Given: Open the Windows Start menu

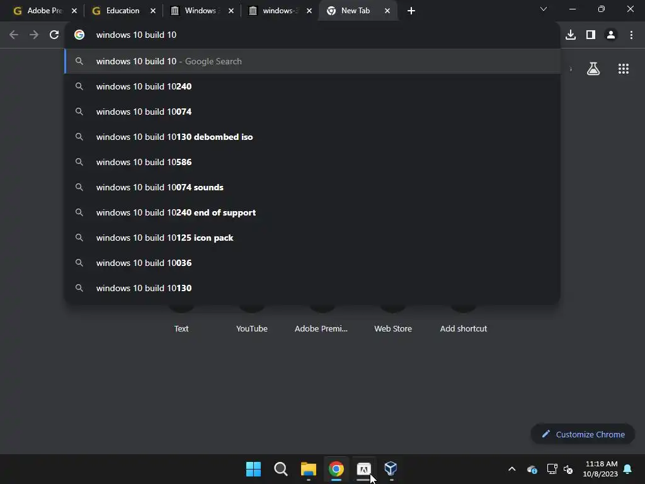Looking at the screenshot, I should pyautogui.click(x=253, y=469).
